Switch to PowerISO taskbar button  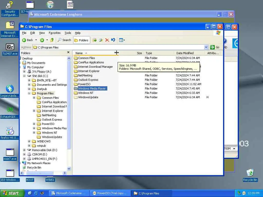(110, 193)
